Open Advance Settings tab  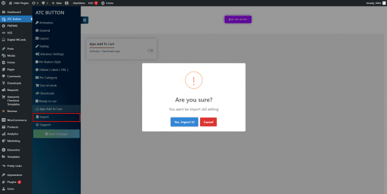[x=56, y=54]
